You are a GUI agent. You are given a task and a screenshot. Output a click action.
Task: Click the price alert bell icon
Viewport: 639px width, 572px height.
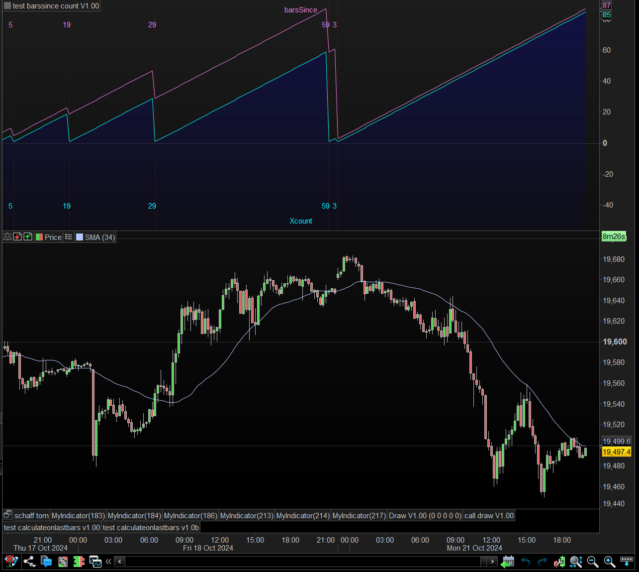pyautogui.click(x=7, y=237)
